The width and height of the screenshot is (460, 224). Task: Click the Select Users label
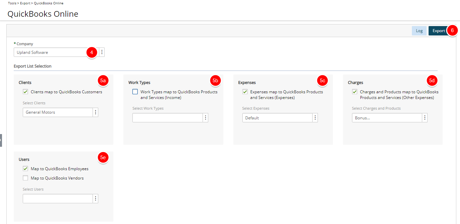tap(33, 189)
